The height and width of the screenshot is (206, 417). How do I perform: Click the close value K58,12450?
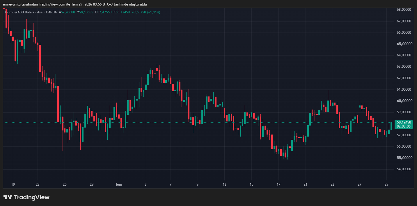(x=122, y=12)
